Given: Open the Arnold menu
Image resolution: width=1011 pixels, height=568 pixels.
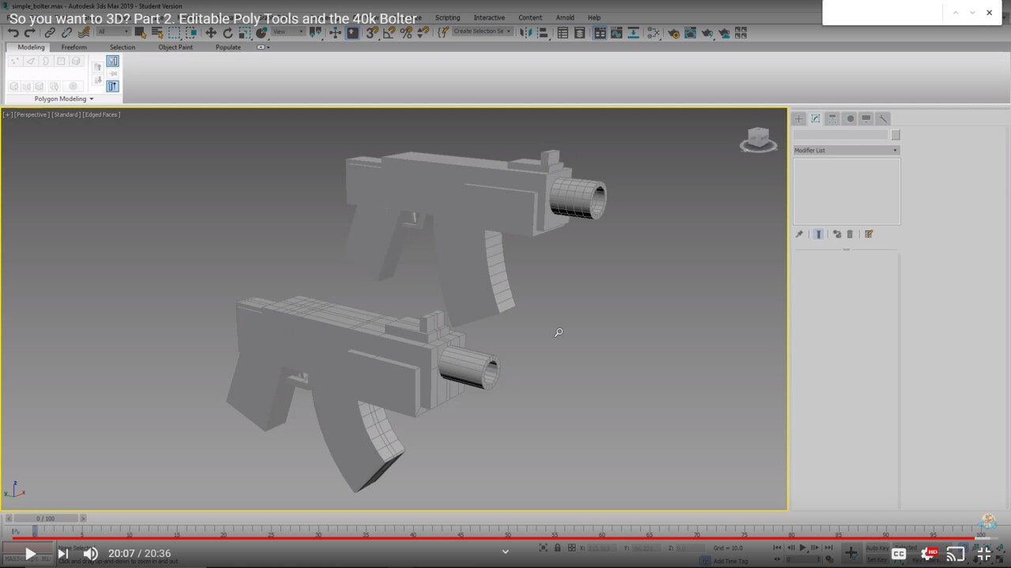Looking at the screenshot, I should (x=565, y=17).
